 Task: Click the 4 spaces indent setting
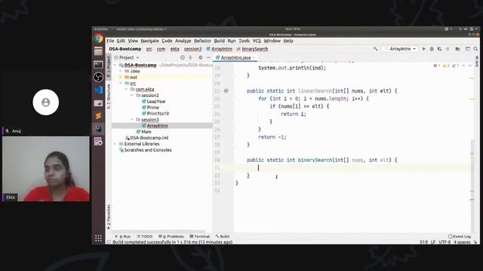point(462,242)
